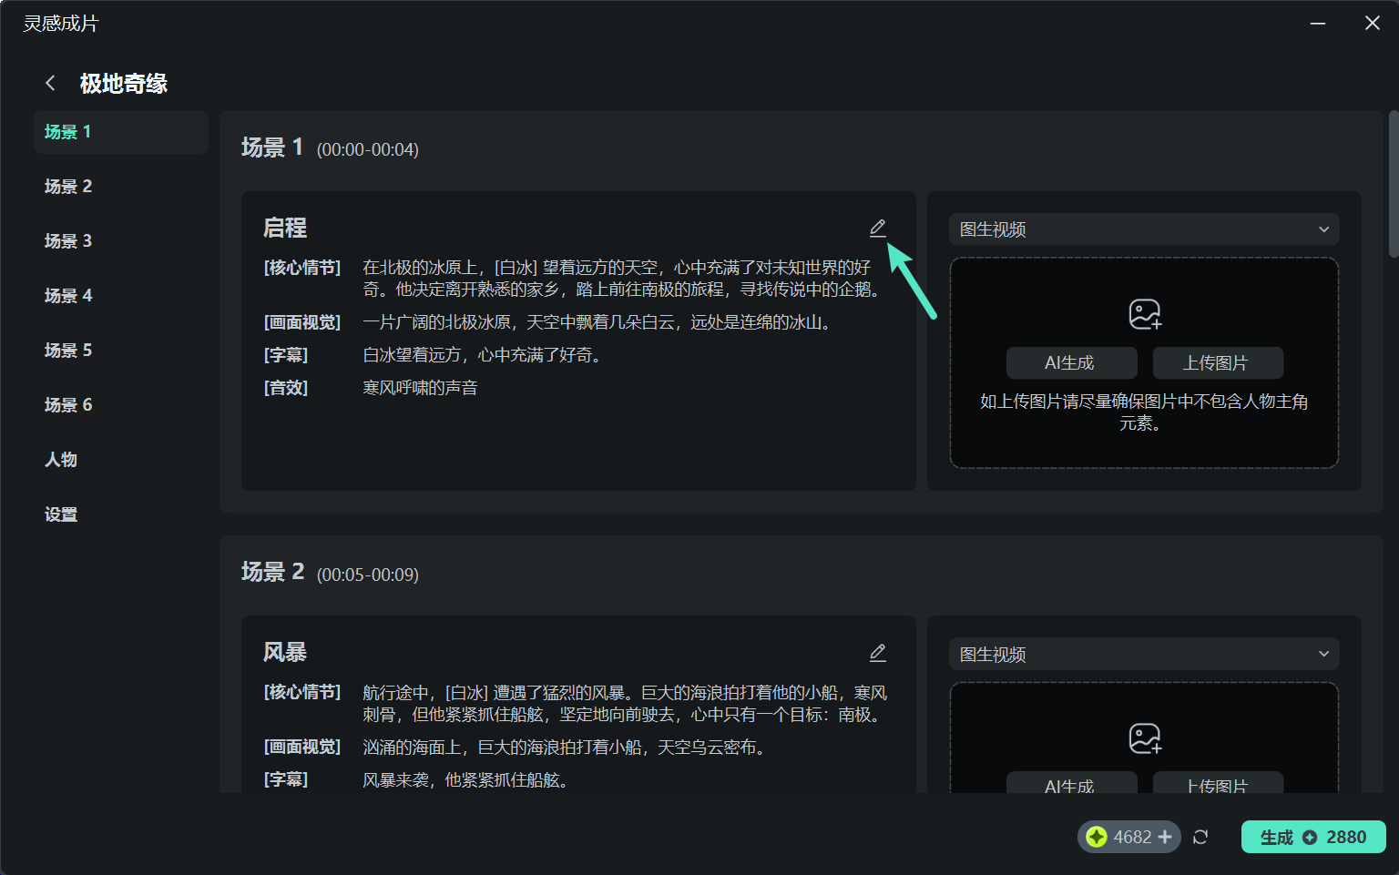Edit the 启程 scene script
The height and width of the screenshot is (875, 1399).
coord(877,228)
